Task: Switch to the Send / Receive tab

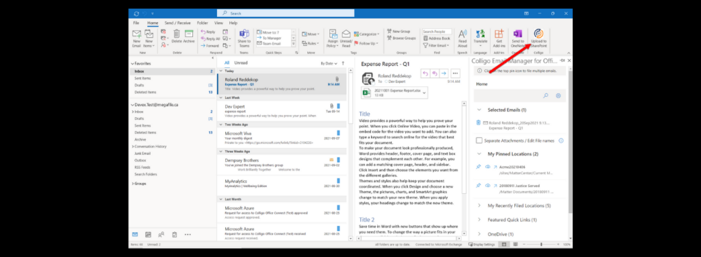Action: pyautogui.click(x=177, y=23)
